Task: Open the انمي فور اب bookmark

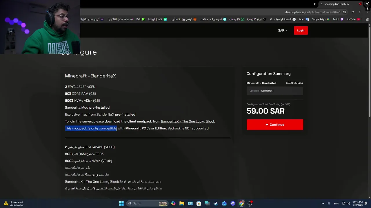Action: click(213, 19)
